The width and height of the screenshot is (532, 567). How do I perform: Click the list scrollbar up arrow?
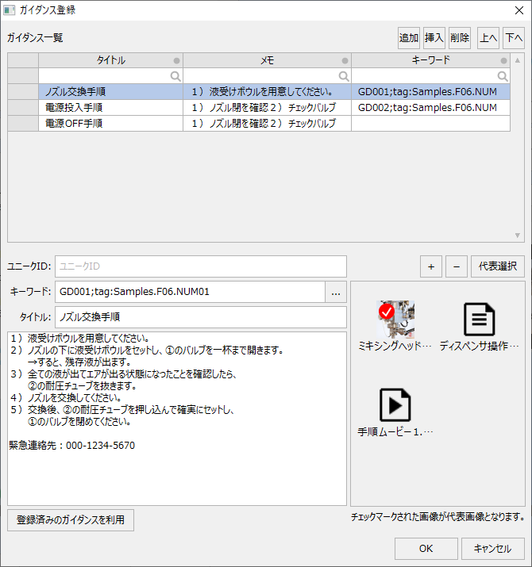[518, 60]
